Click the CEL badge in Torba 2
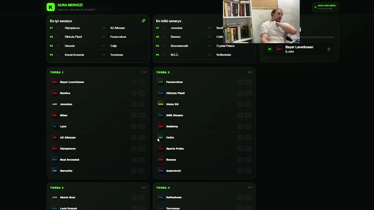This screenshot has width=374, height=210. click(161, 137)
